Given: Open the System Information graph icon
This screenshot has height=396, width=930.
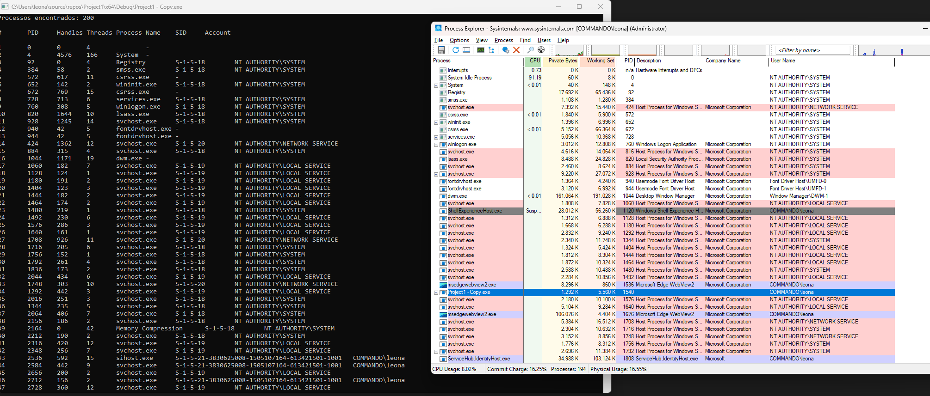Looking at the screenshot, I should coord(481,50).
